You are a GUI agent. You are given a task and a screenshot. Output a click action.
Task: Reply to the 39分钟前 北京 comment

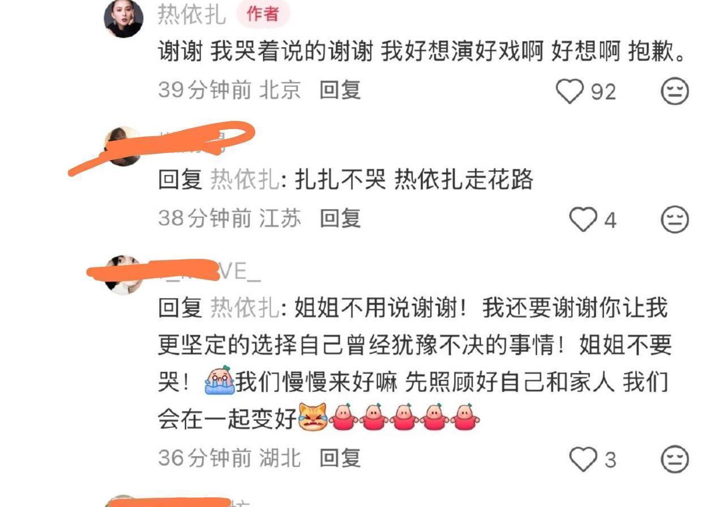coord(340,90)
